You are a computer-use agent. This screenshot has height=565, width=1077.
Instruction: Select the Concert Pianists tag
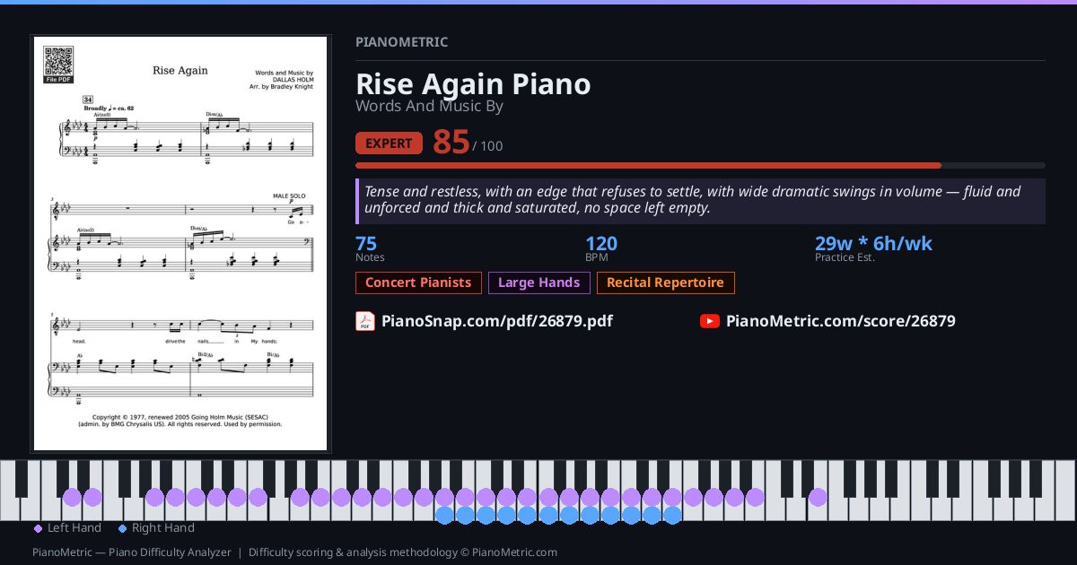(x=418, y=282)
